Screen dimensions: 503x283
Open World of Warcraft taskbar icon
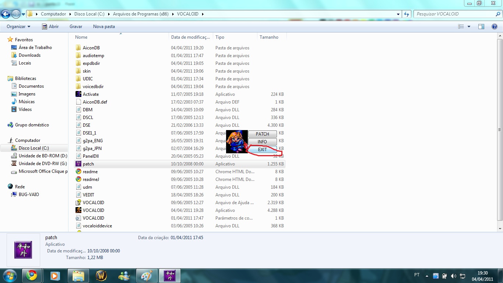point(101,276)
